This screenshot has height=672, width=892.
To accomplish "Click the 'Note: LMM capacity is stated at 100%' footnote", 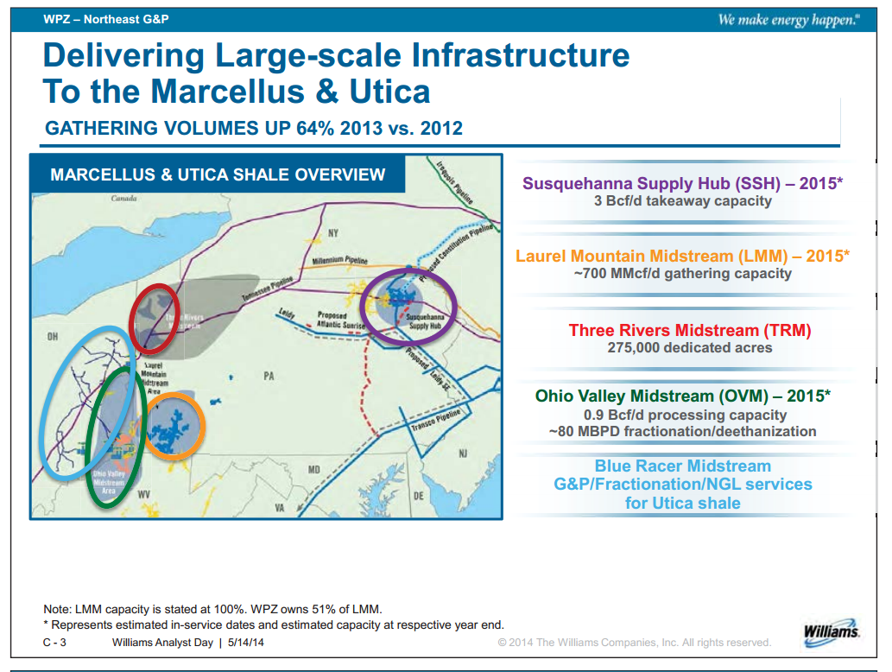I will coord(212,610).
